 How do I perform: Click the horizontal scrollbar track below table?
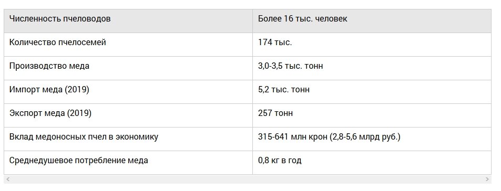coord(248,179)
